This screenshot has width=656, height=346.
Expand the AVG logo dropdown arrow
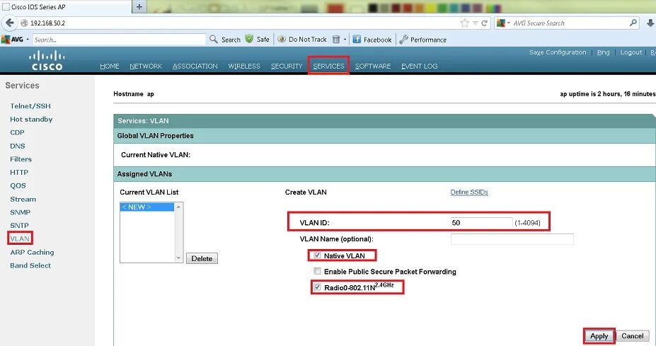(28, 40)
